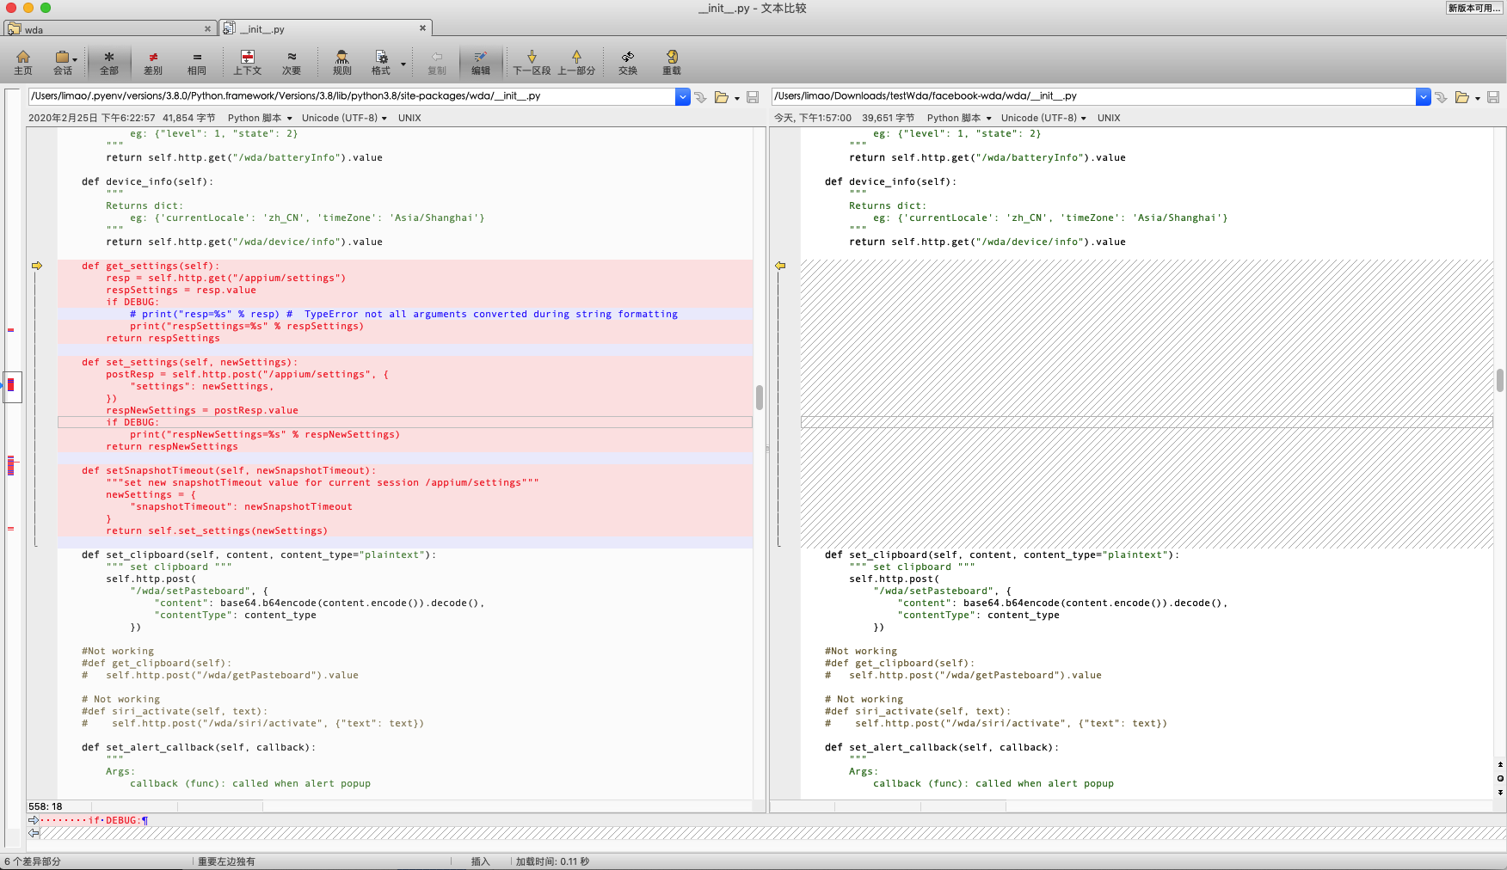Show only 差别 (Differences)
1507x870 pixels.
tap(153, 63)
